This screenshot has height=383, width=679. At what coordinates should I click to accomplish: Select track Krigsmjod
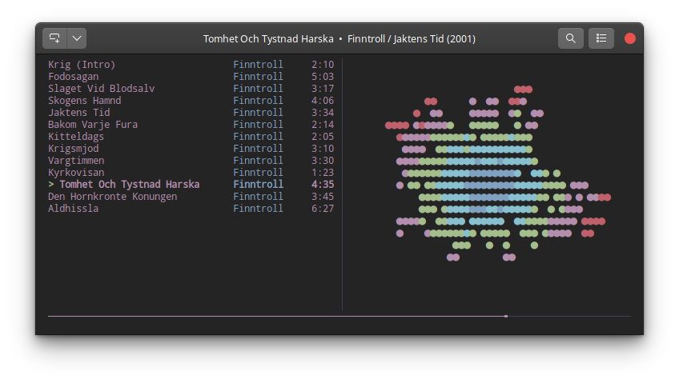pos(73,149)
